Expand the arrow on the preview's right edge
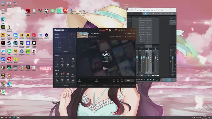212x119 pixels. point(135,60)
